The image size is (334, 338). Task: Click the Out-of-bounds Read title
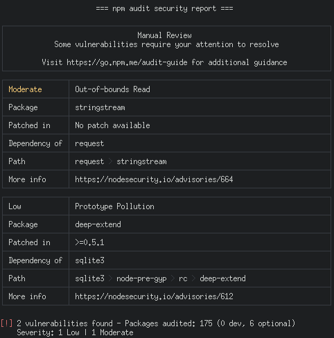point(112,89)
